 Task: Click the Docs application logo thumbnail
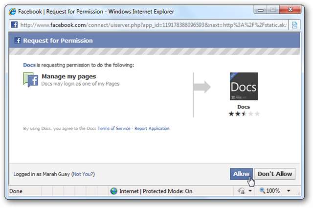click(244, 86)
